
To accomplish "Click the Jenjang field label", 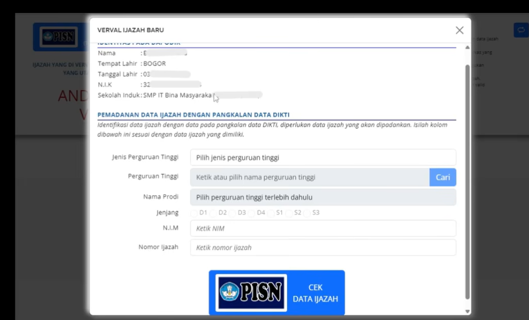I will click(167, 213).
